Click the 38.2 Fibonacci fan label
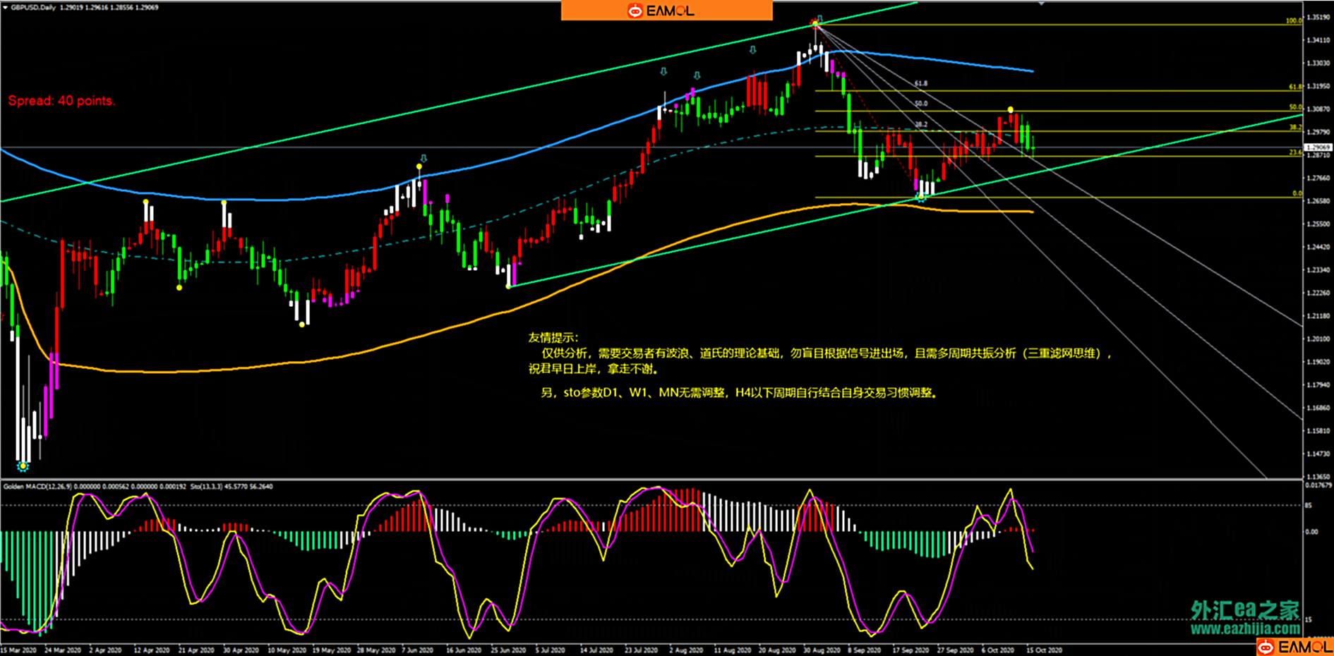 coord(921,124)
